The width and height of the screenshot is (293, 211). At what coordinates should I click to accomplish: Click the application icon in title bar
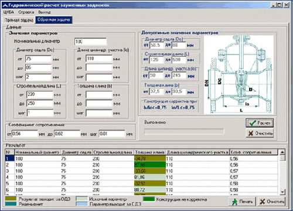(x=5, y=5)
